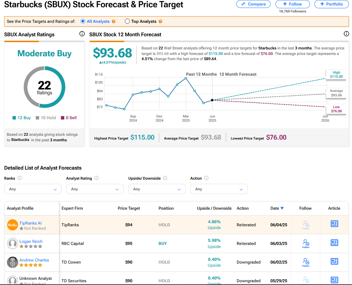
Task: Open the TipRanks AI analyst link
Action: click(31, 223)
